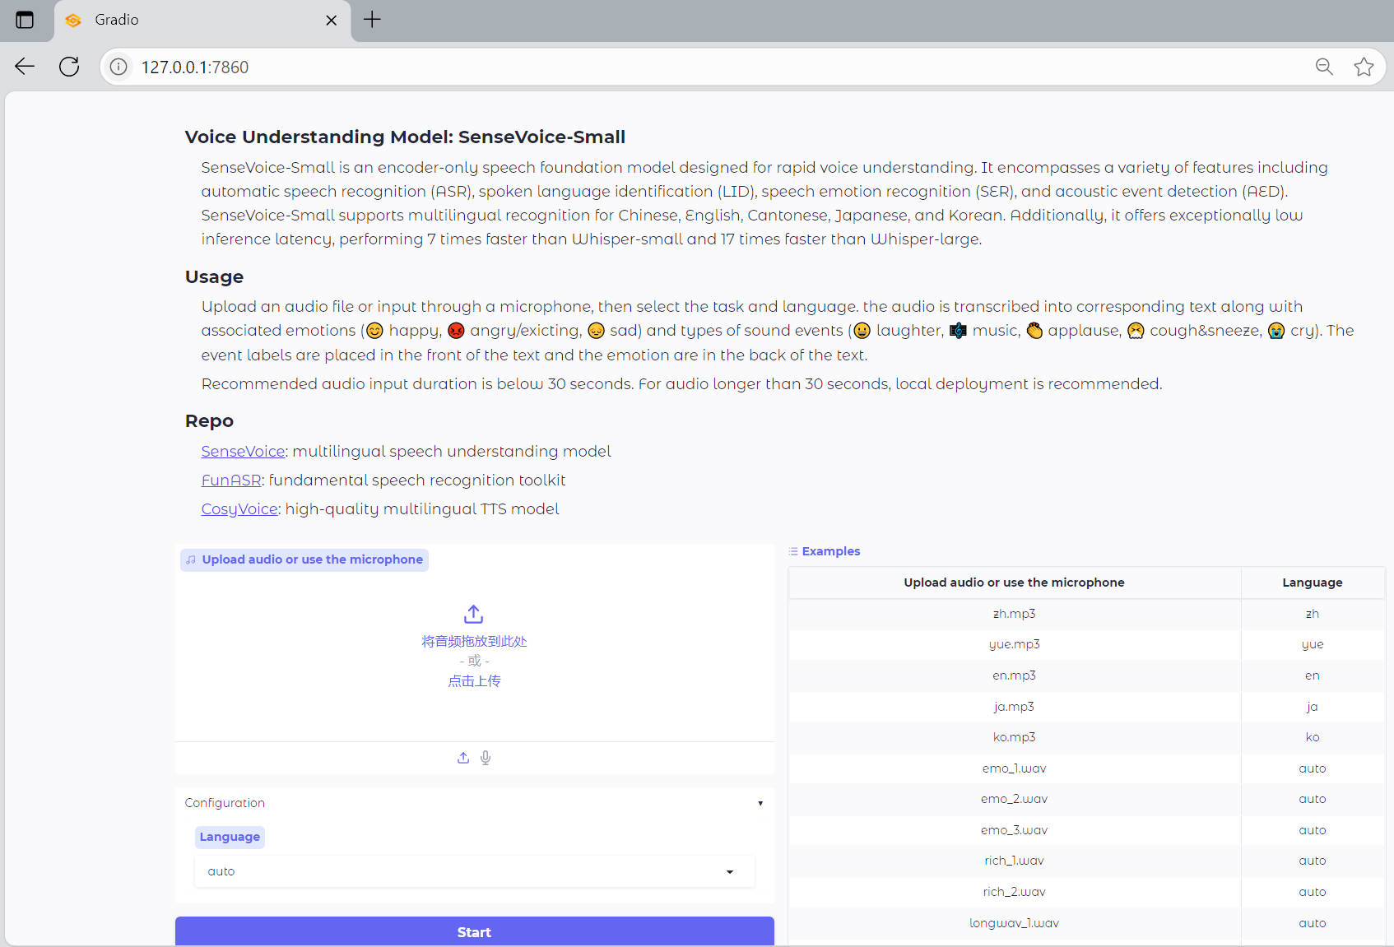Select the emo_2.wav example
Image resolution: width=1394 pixels, height=947 pixels.
1014,799
